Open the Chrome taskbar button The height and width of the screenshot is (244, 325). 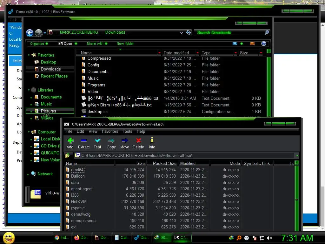click(62, 238)
